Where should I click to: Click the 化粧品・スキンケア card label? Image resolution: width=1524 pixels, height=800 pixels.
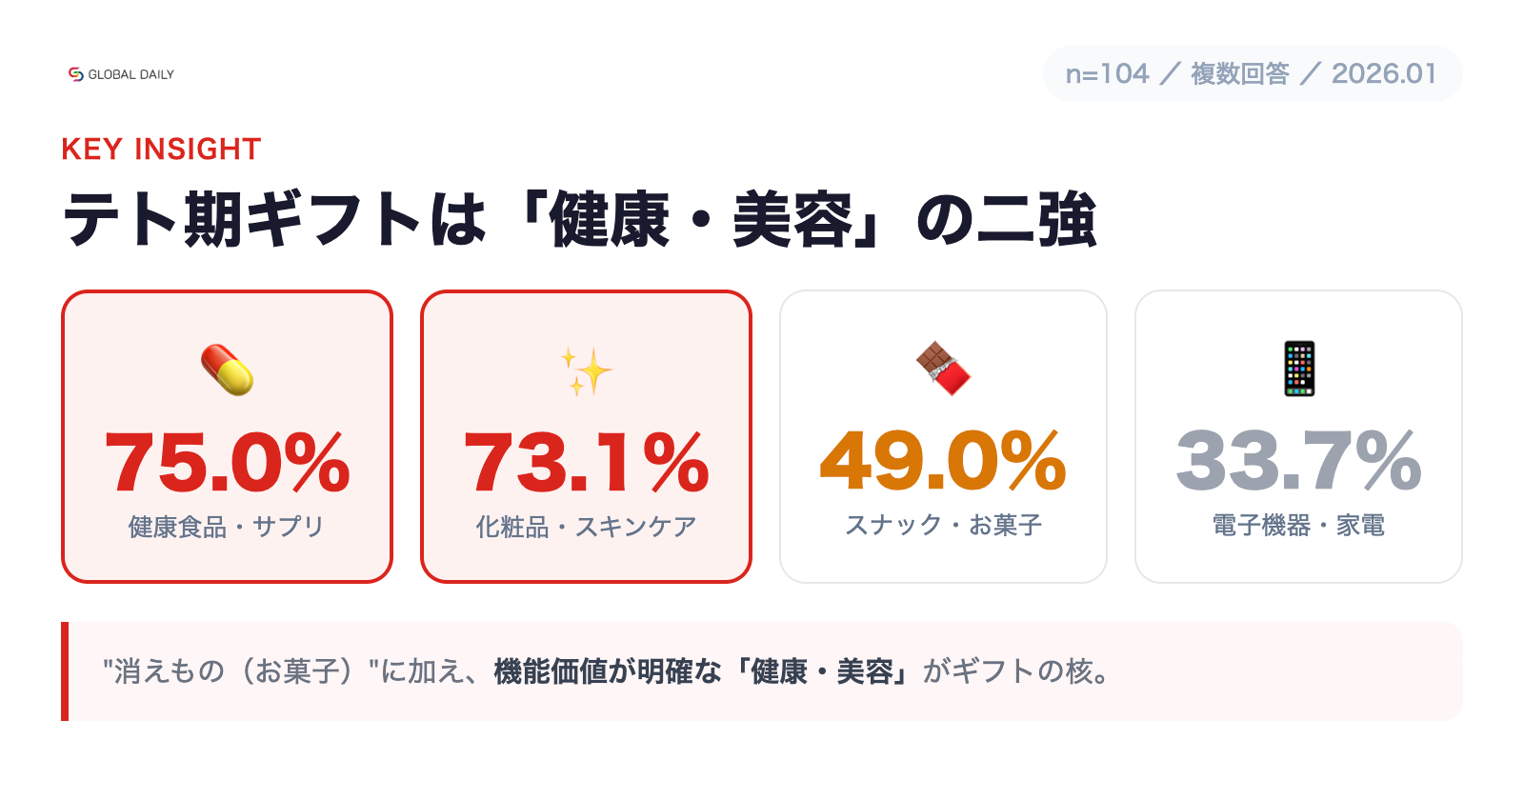click(x=586, y=527)
